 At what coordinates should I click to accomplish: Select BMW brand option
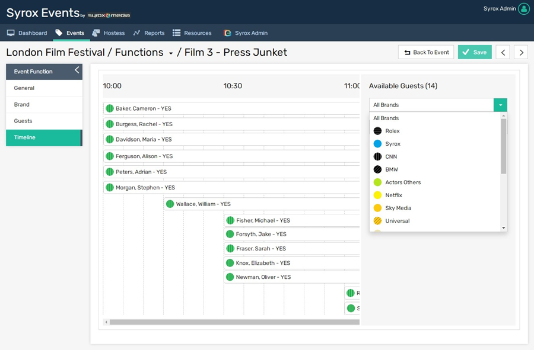tap(436, 169)
